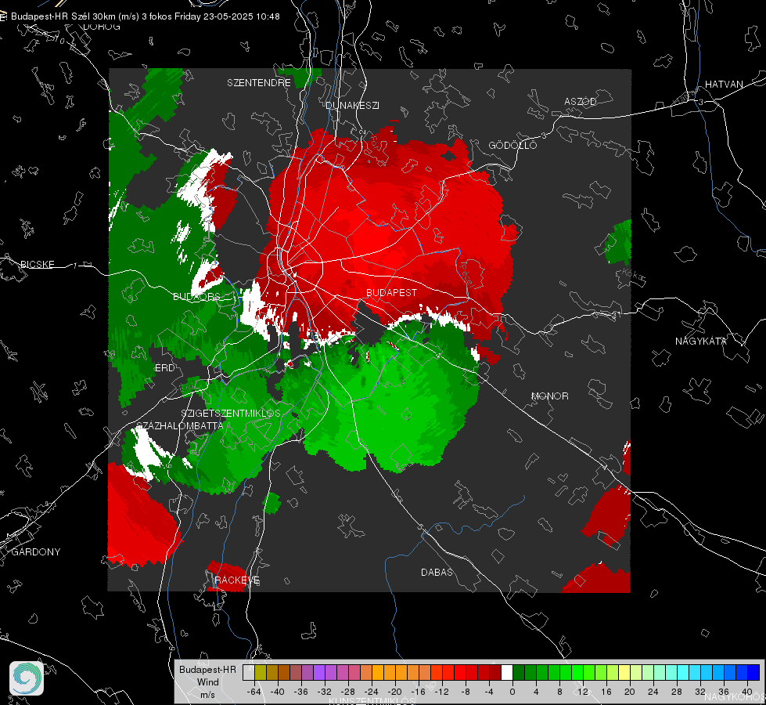Click the DUNAKESZI town label

(352, 105)
